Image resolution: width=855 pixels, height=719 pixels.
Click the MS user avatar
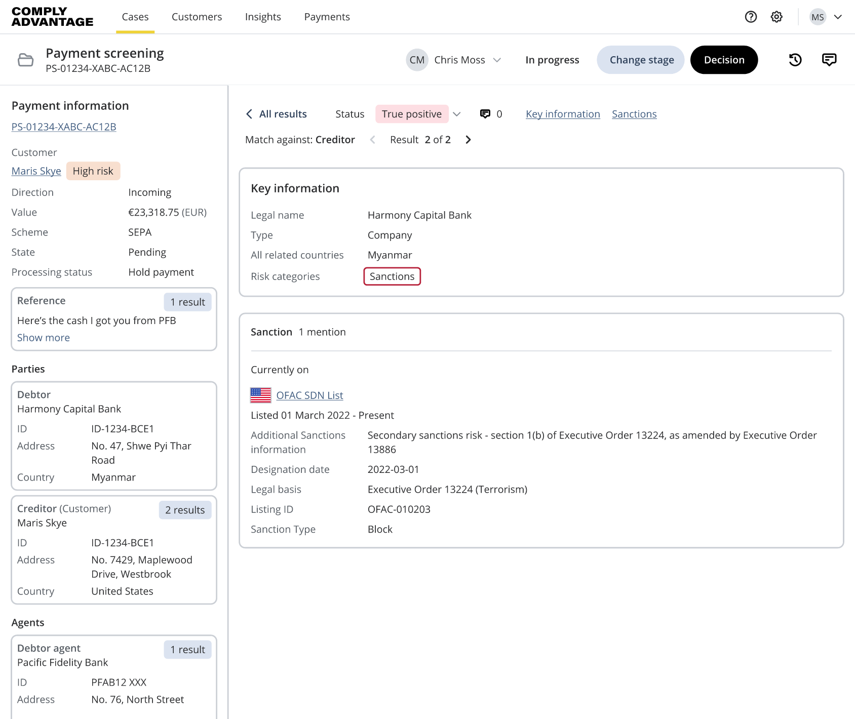pyautogui.click(x=818, y=17)
